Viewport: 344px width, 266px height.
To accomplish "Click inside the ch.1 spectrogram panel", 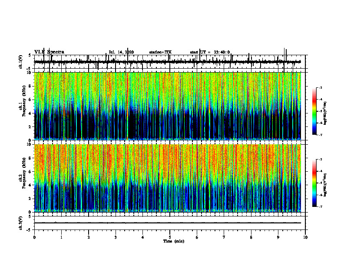I will click(167, 106).
